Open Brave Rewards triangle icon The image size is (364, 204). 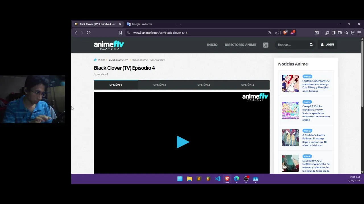click(x=292, y=32)
